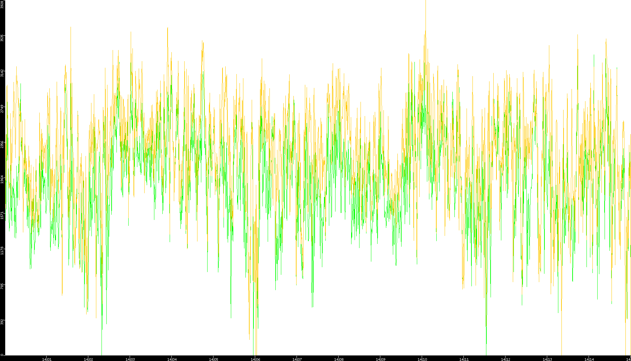This screenshot has width=631, height=361.
Task: Select the 14:03 label on the time axis
Action: coord(130,359)
